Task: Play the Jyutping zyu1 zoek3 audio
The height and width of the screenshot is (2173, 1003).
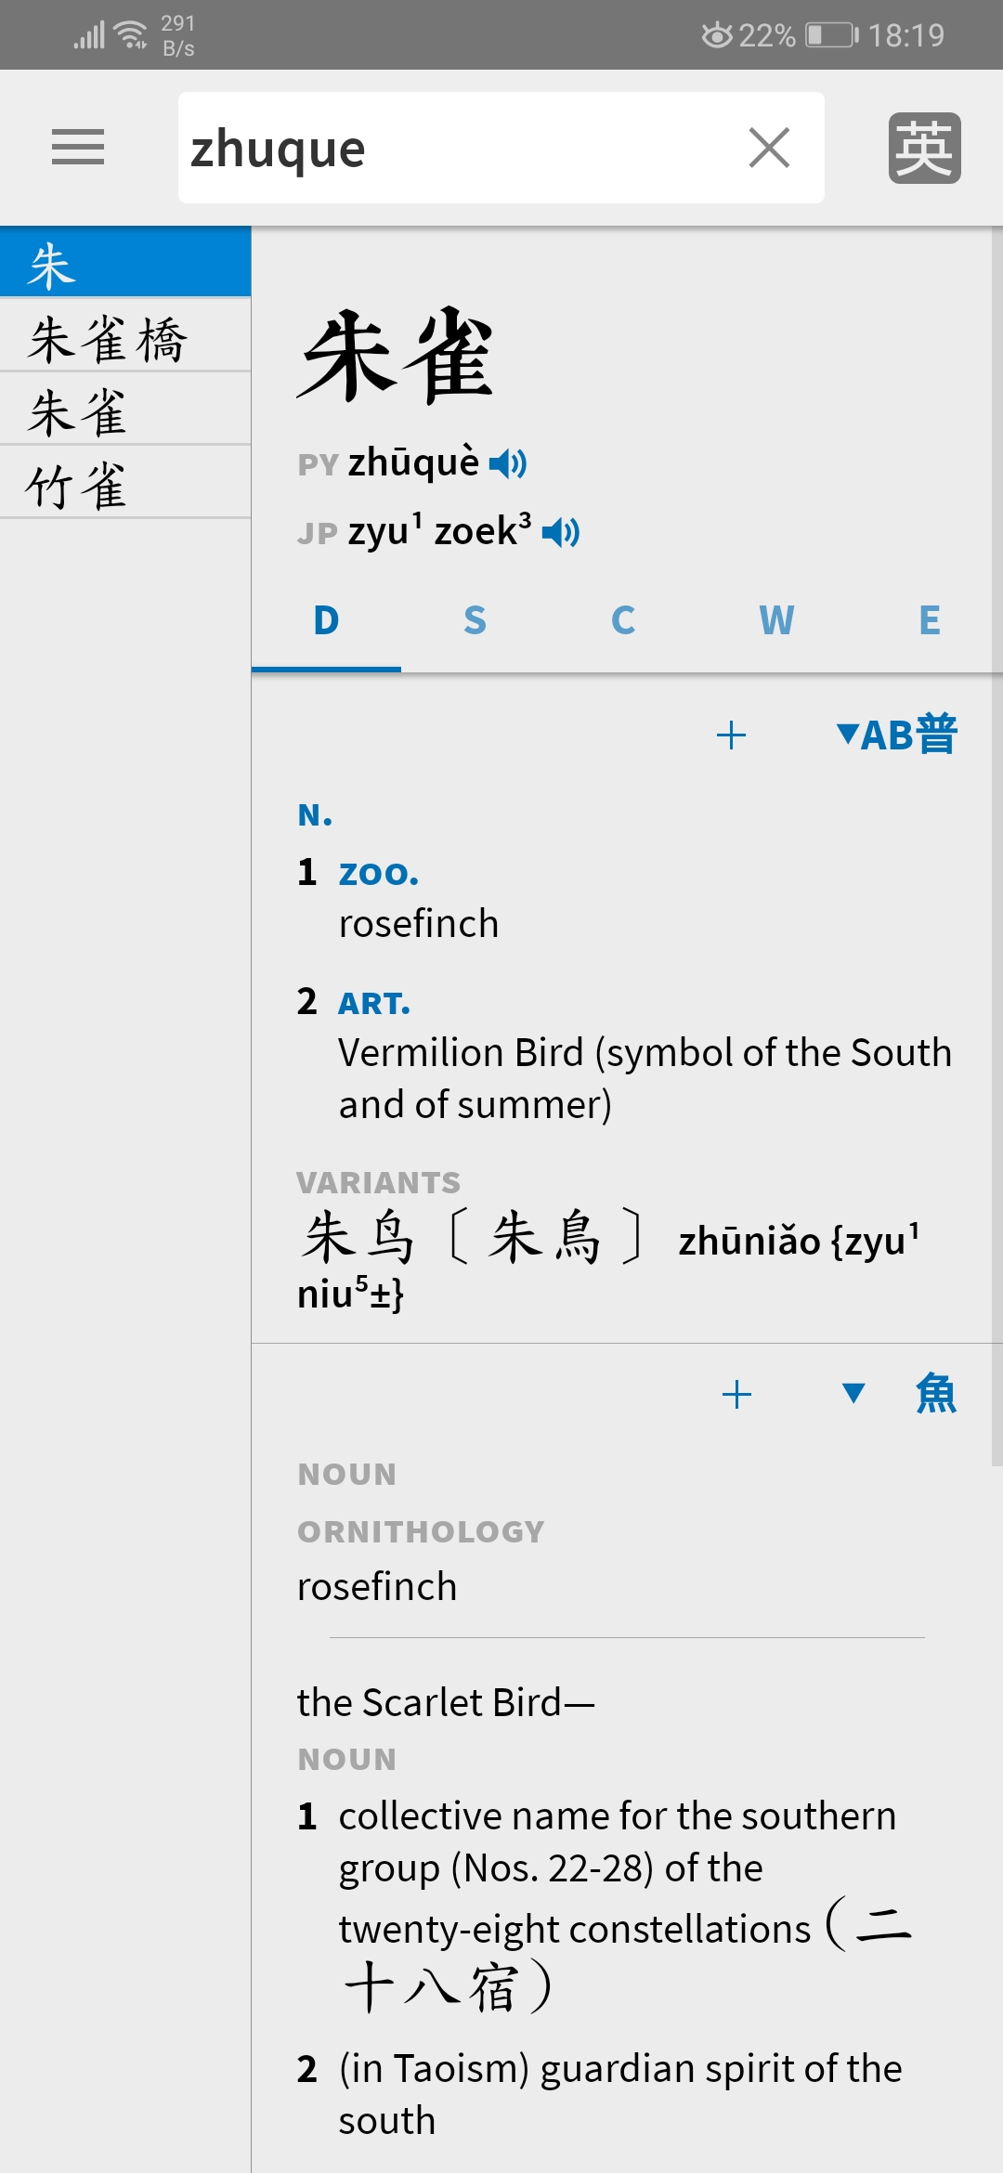Action: point(561,532)
